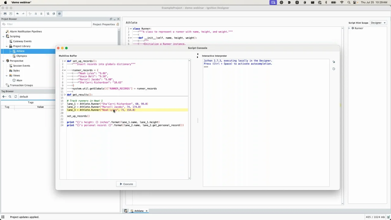Click the Undo arrow in toolbar
This screenshot has height=220, width=391.
17,14
